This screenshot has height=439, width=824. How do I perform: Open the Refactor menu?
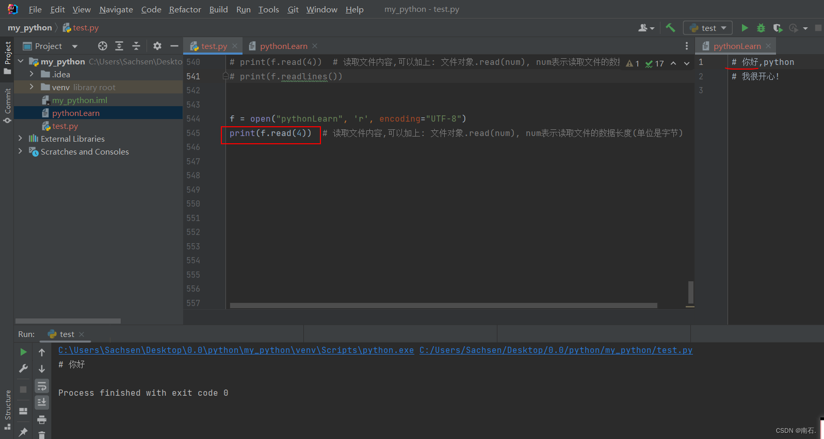pos(185,9)
